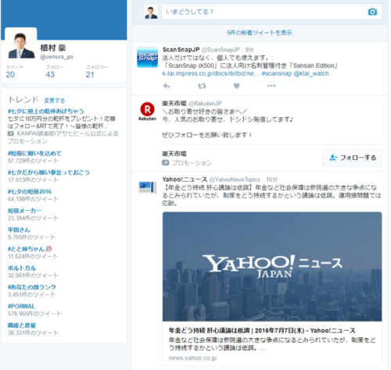Screen dimensions: 391x370
Task: Open trend ポルトガル
Action: [22, 268]
